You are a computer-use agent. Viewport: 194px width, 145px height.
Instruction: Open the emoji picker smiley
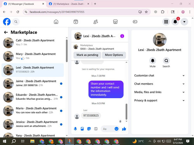[116, 129]
